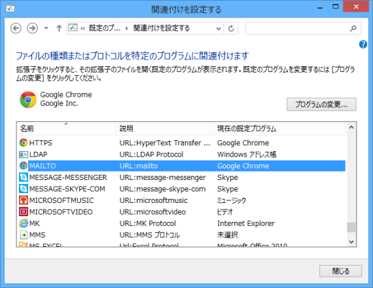Select the MMS row name
This screenshot has height=288, width=373.
tap(37, 235)
